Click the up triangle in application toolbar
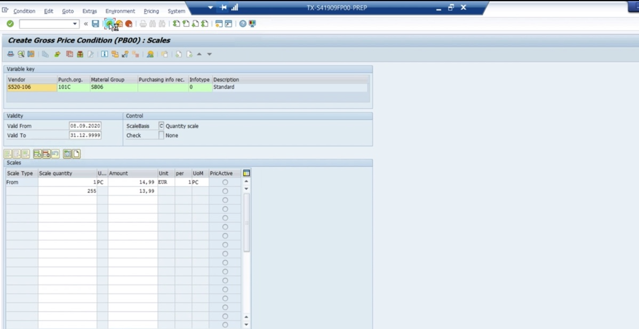 199,54
